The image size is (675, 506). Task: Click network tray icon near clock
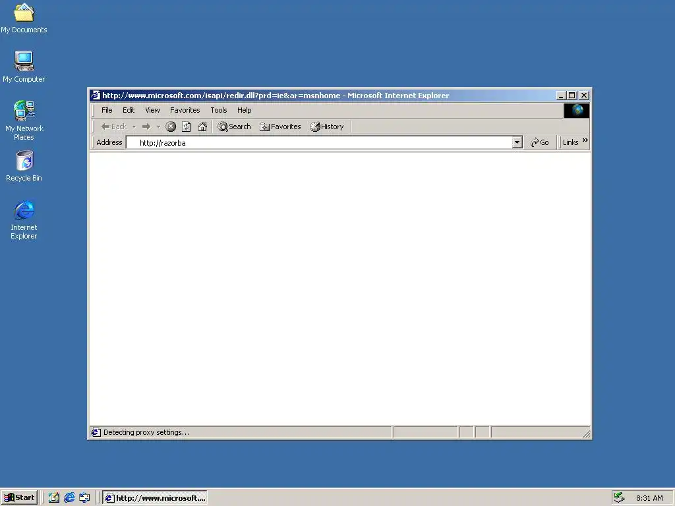coord(619,497)
